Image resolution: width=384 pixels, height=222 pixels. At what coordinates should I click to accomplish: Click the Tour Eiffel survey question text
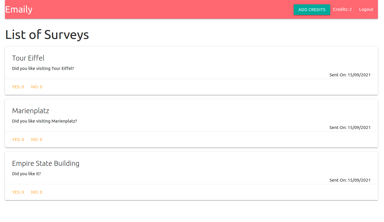[43, 68]
